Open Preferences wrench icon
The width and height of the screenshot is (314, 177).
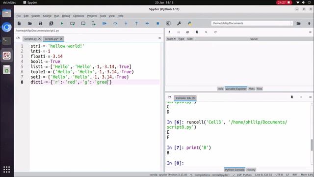pyautogui.click(x=179, y=24)
